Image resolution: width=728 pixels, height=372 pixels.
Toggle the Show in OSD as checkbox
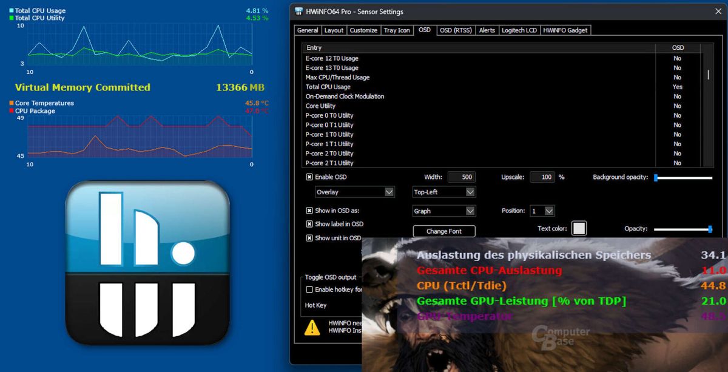[x=310, y=211]
